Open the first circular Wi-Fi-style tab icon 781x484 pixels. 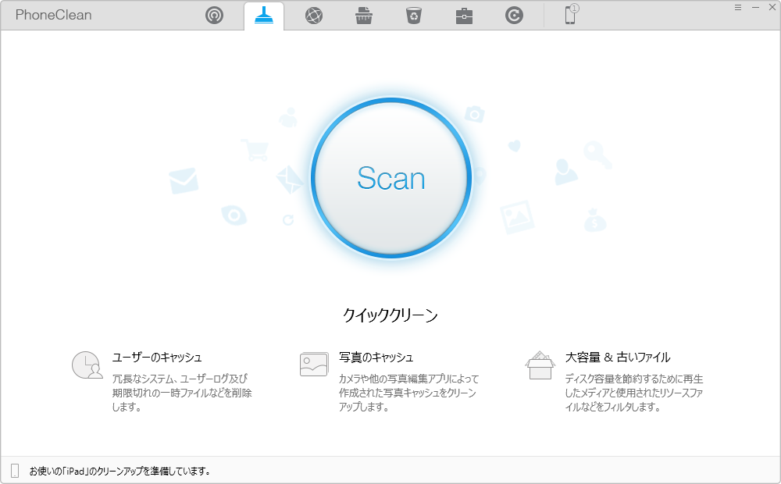[214, 16]
